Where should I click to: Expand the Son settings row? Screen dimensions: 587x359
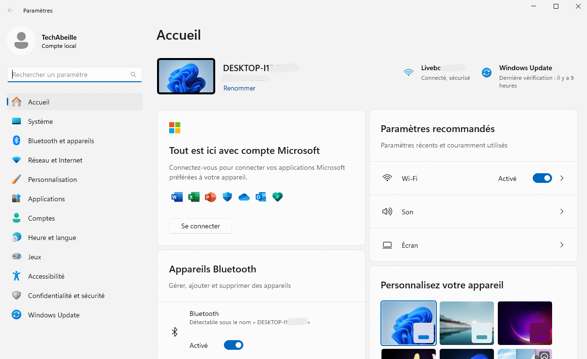point(562,211)
